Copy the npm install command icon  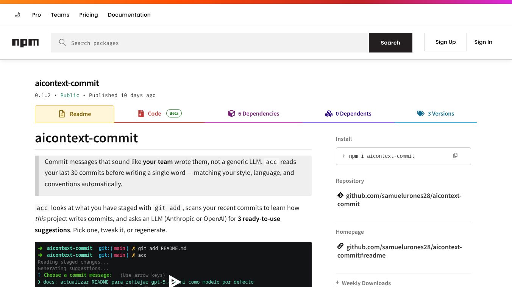455,156
